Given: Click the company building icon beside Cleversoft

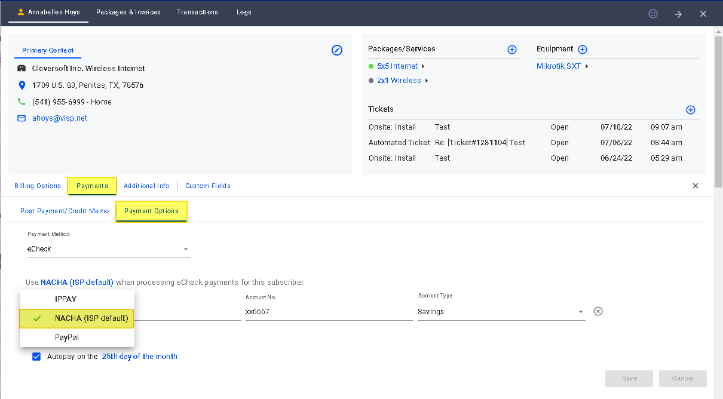Looking at the screenshot, I should tap(22, 68).
